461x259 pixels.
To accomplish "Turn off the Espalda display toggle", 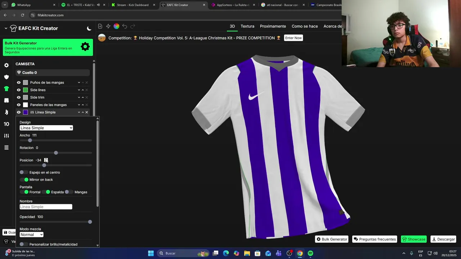I will (46, 192).
